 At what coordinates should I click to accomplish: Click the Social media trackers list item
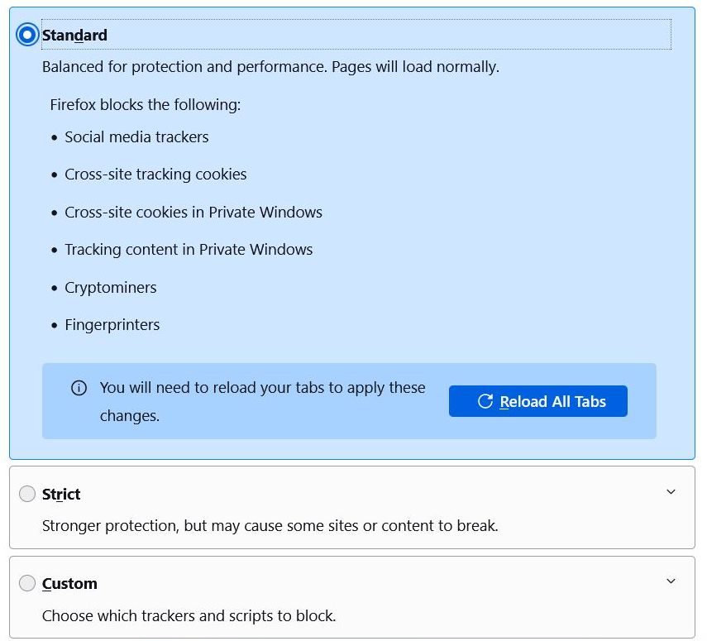click(136, 137)
